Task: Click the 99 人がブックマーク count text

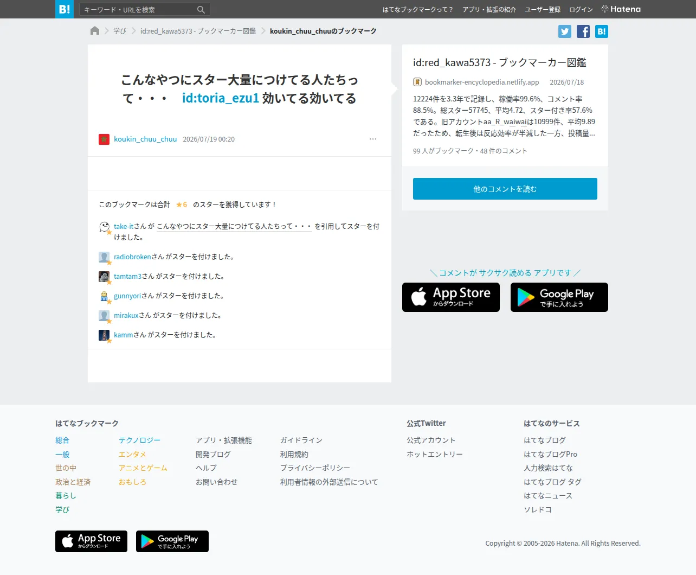Action: pyautogui.click(x=443, y=151)
